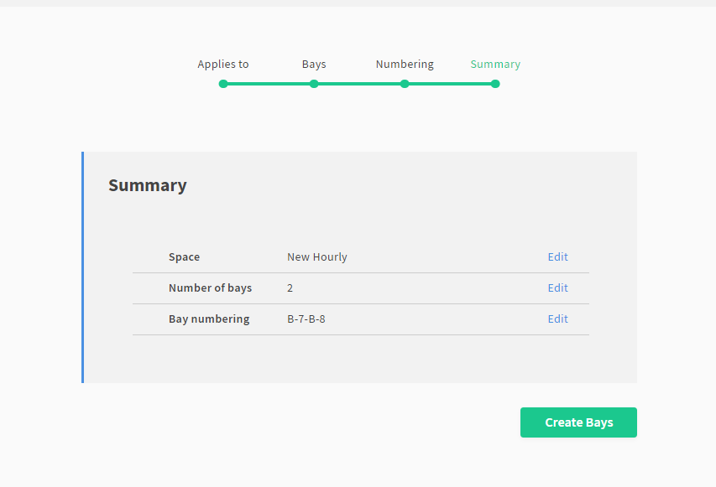Select the Numbering step label
This screenshot has width=716, height=487.
pyautogui.click(x=405, y=65)
